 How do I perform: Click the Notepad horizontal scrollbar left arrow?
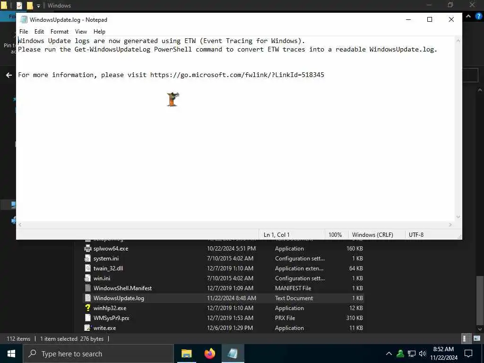[20, 225]
